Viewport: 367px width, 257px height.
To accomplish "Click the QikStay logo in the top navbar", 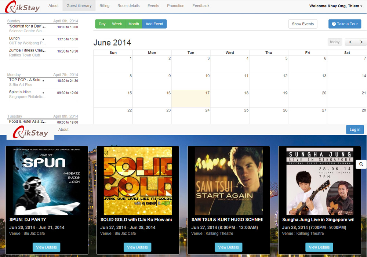I will (22, 7).
